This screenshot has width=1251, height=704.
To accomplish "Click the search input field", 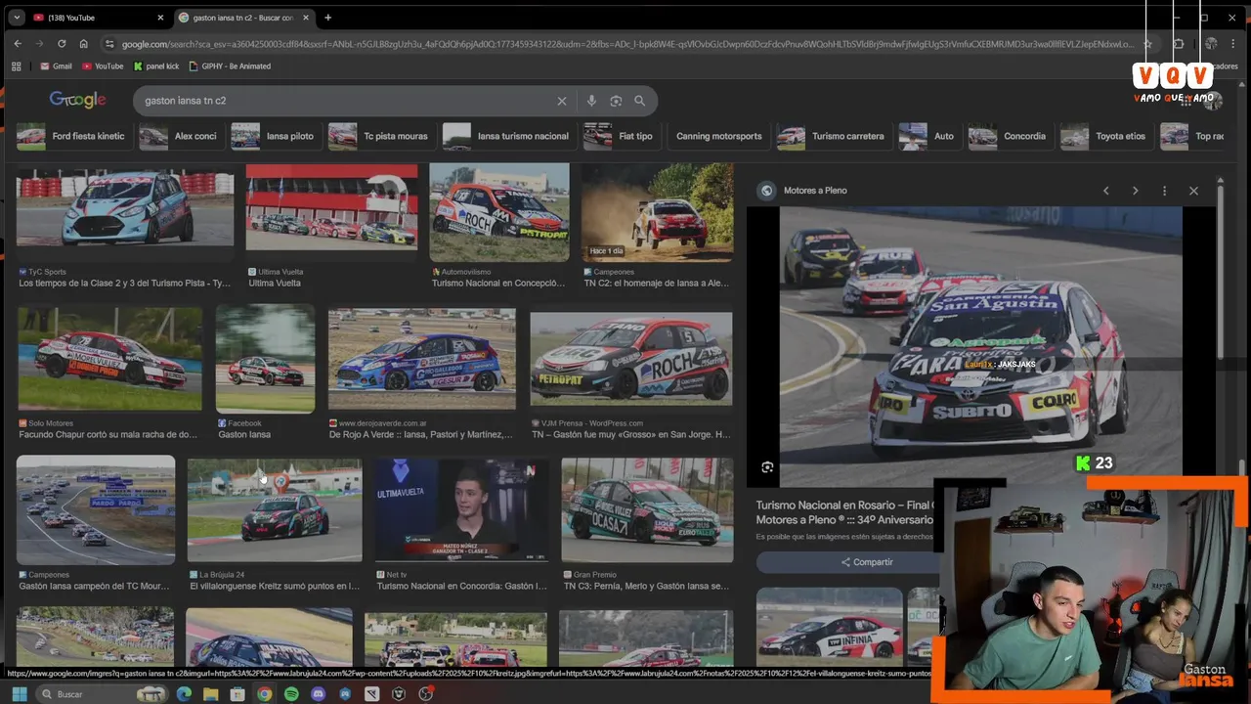I will [x=347, y=101].
